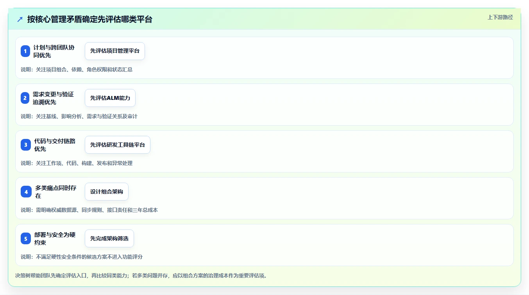The width and height of the screenshot is (529, 295).
Task: Click the text 需求变更与验证追溯优先
Action: (53, 98)
